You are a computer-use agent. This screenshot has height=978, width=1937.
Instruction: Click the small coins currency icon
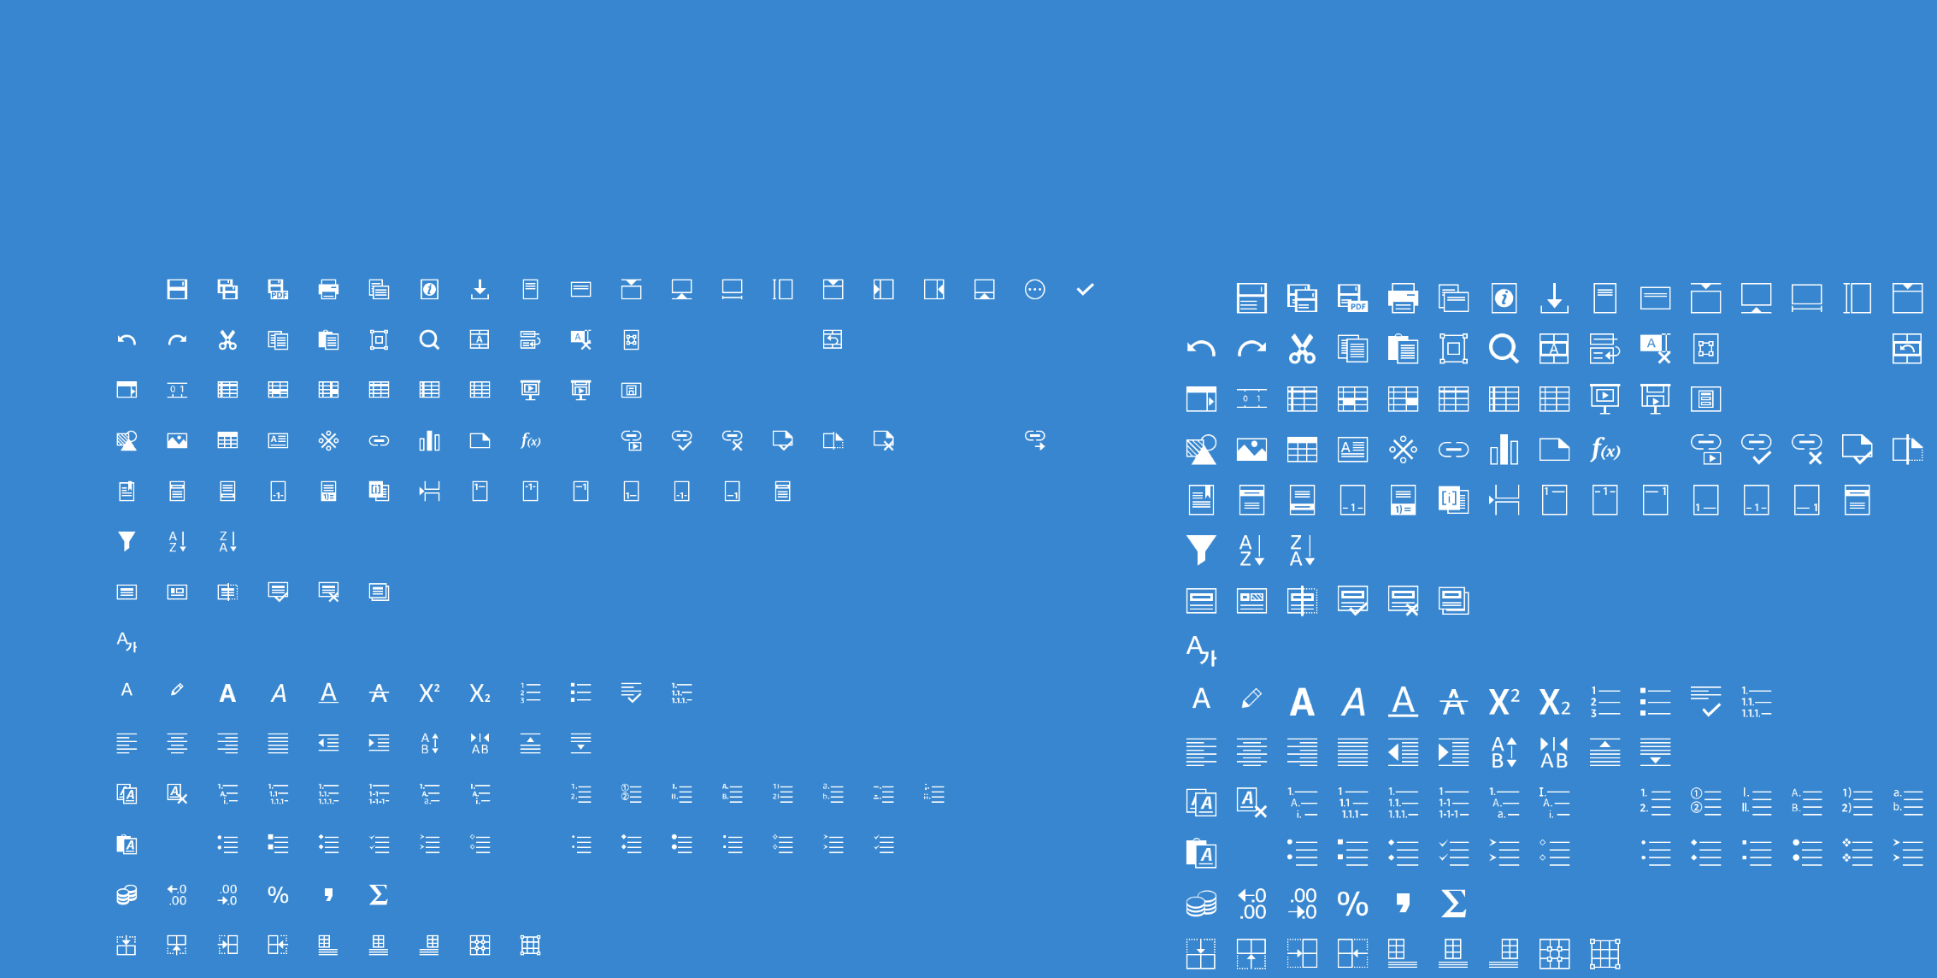(x=127, y=895)
